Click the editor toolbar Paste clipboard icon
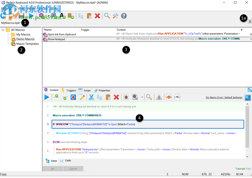 pyautogui.click(x=108, y=97)
